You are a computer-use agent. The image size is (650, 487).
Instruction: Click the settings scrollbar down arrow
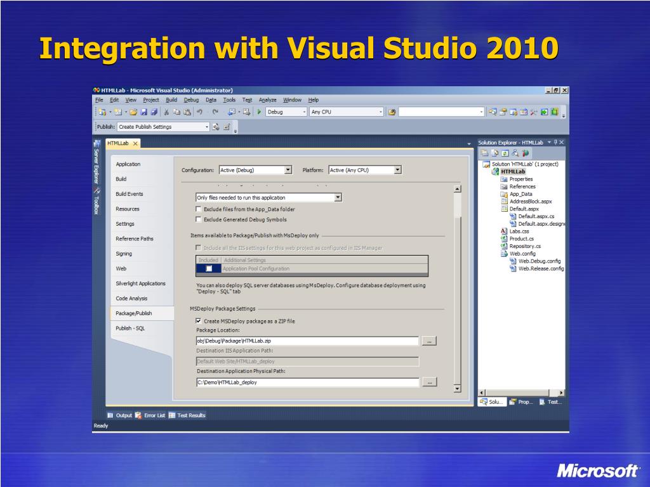[x=457, y=389]
